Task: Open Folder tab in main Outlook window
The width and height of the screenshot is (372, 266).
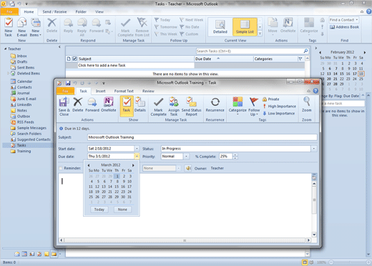Action: (81, 11)
